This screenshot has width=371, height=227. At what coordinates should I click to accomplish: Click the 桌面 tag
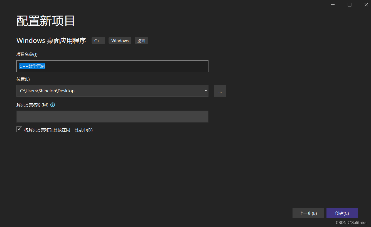click(x=141, y=41)
